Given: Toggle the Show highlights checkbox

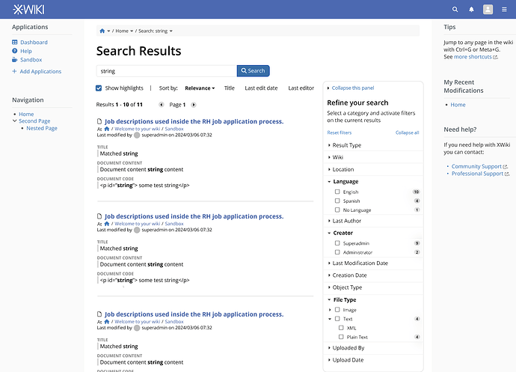Looking at the screenshot, I should (x=99, y=88).
